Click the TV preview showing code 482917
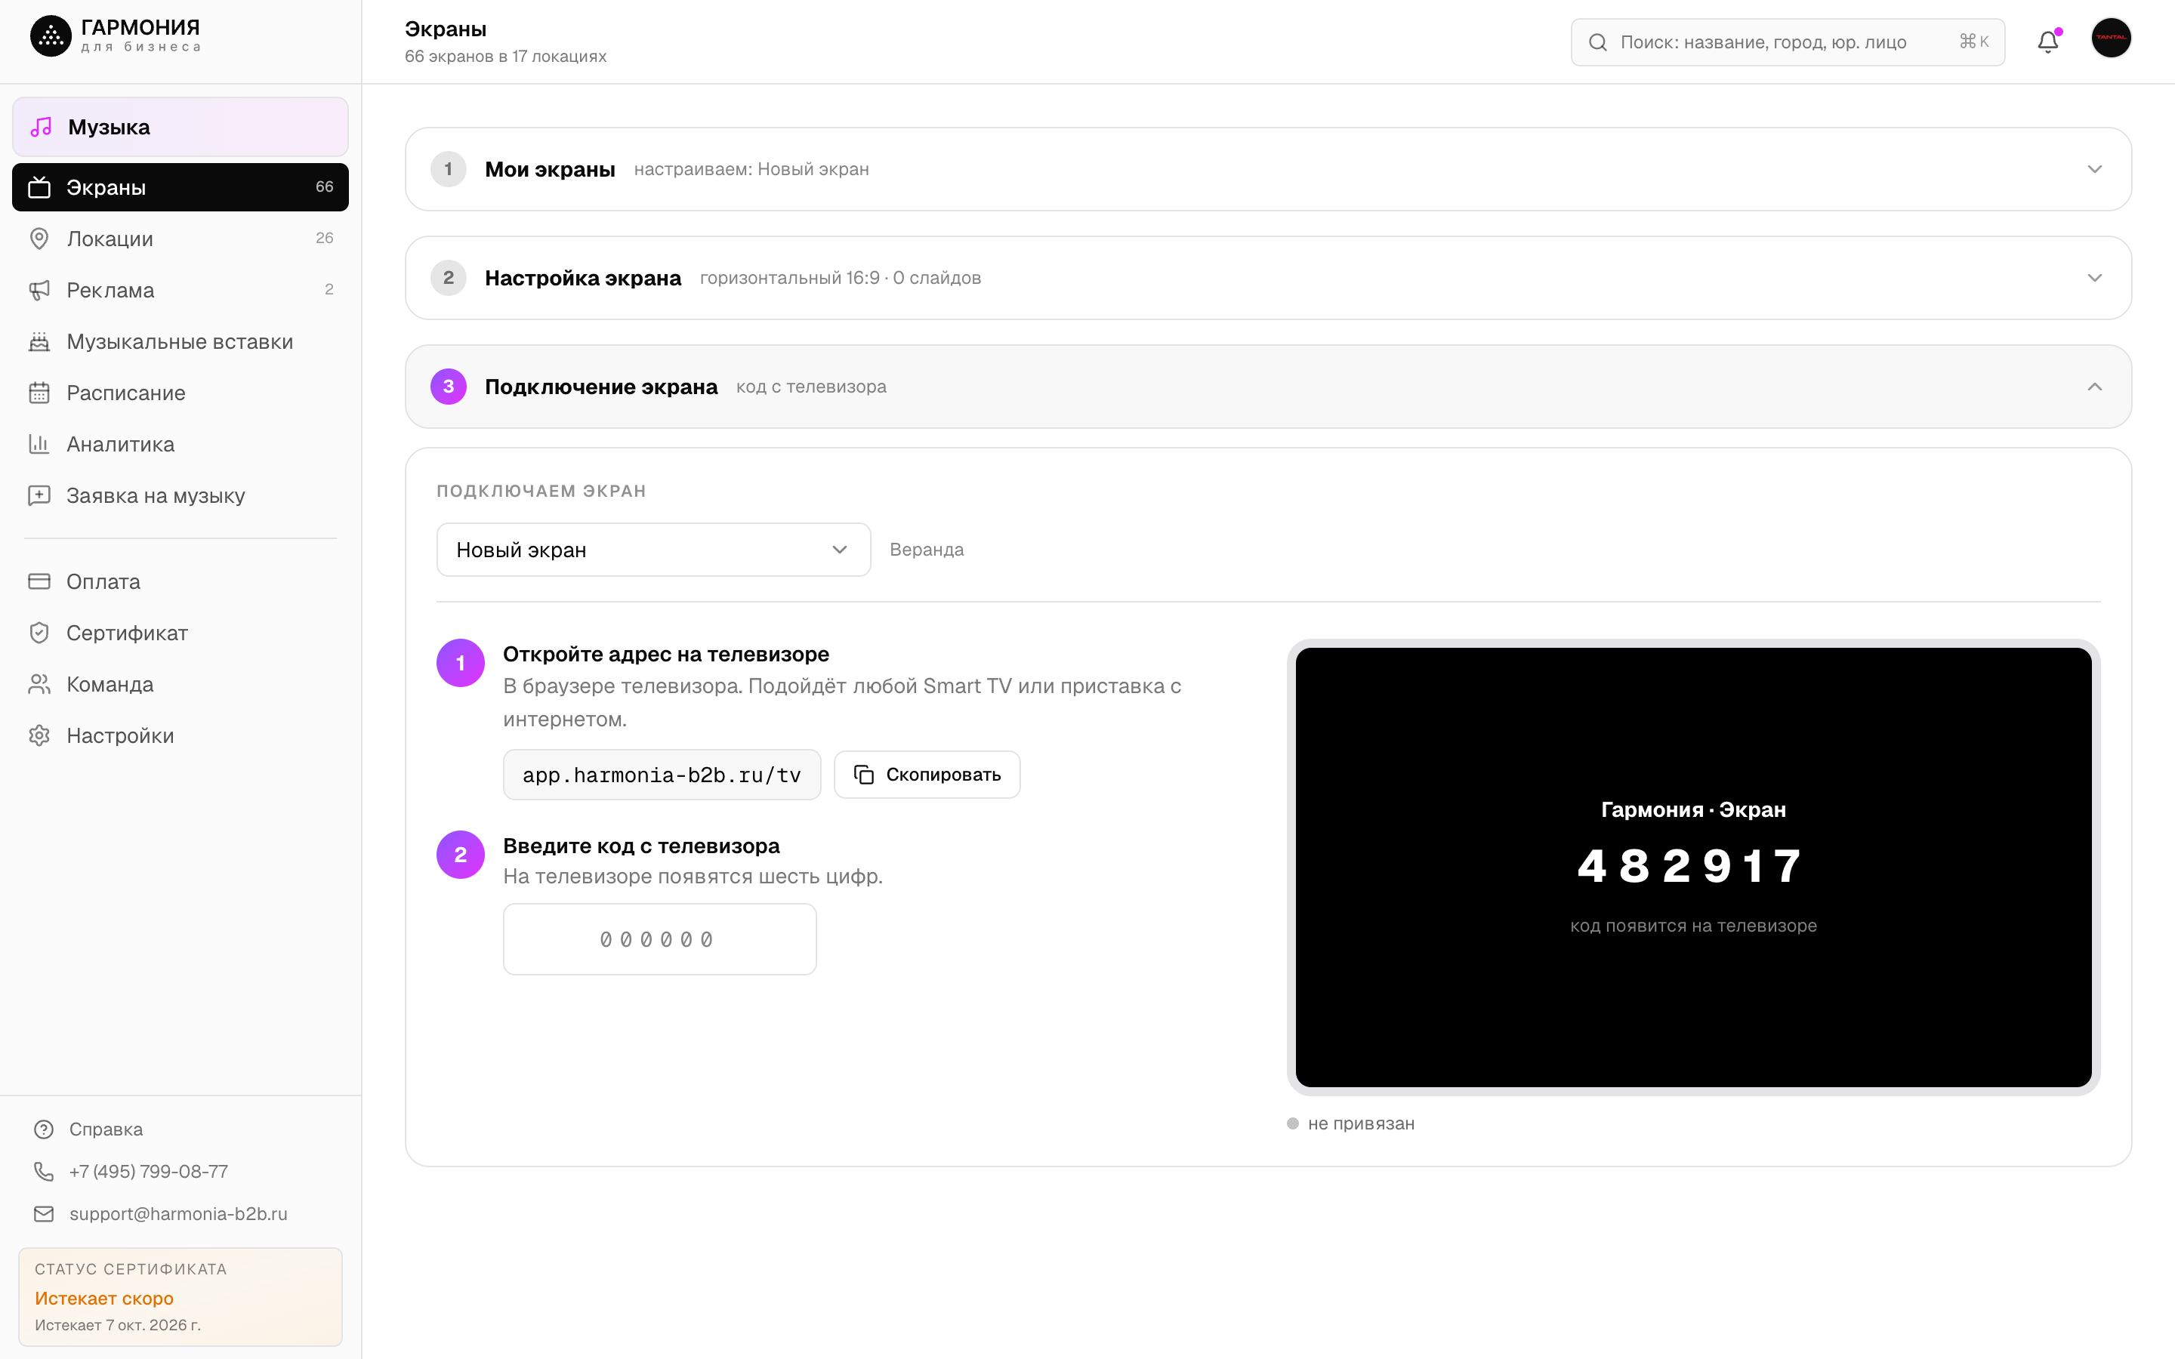Screen dimensions: 2175x1359 click(1693, 867)
